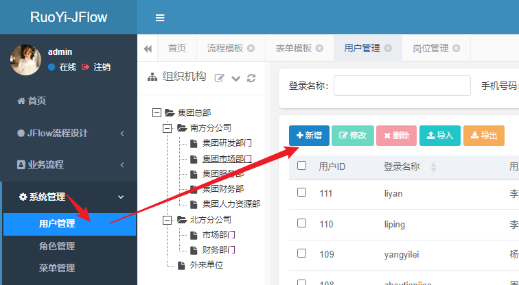
Task: Close the 表单模板 tab
Action: tap(319, 49)
